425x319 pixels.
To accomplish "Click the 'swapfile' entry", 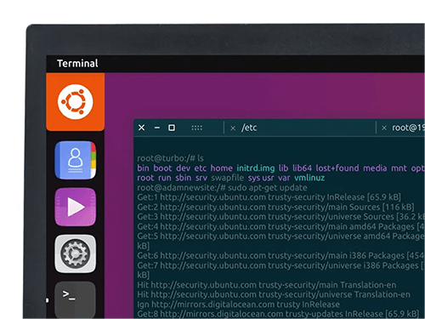I will [x=227, y=178].
